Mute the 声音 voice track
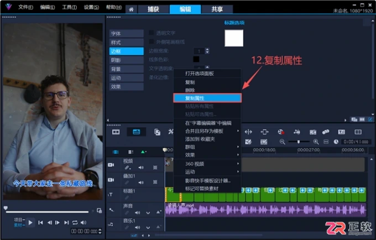376x240 pixels. (137, 213)
